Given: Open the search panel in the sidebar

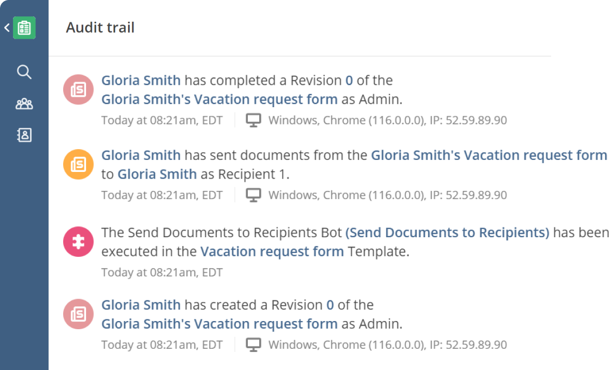Looking at the screenshot, I should tap(24, 72).
